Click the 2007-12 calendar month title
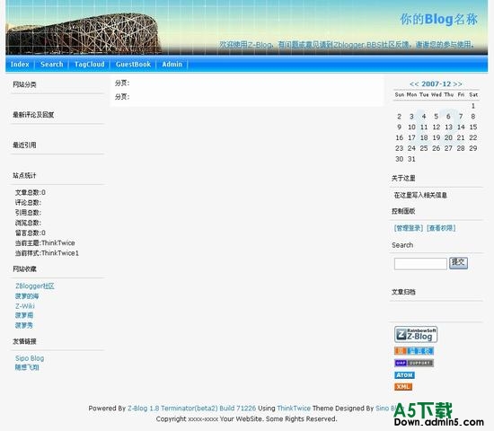 pyautogui.click(x=436, y=84)
